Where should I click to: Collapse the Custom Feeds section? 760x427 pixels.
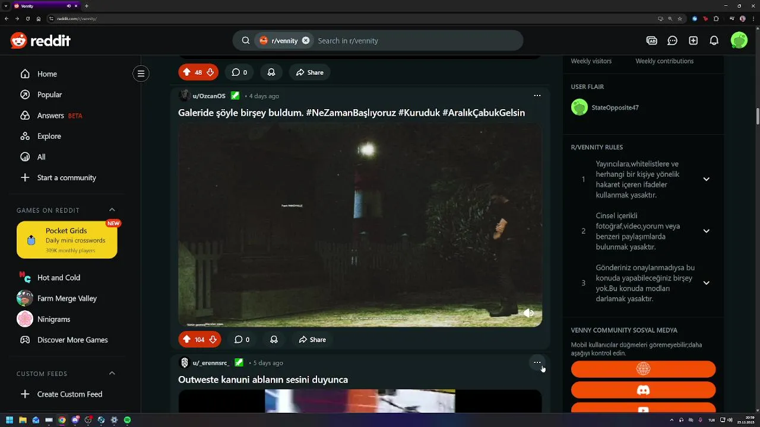(112, 373)
